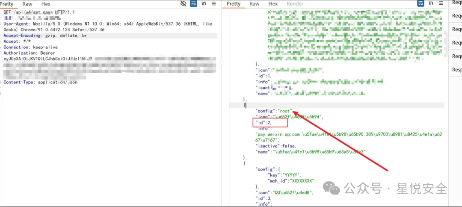The image size is (462, 207).
Task: Click the "config":"root" response line
Action: click(274, 111)
